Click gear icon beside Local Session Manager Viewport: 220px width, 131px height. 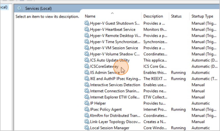click(x=87, y=128)
